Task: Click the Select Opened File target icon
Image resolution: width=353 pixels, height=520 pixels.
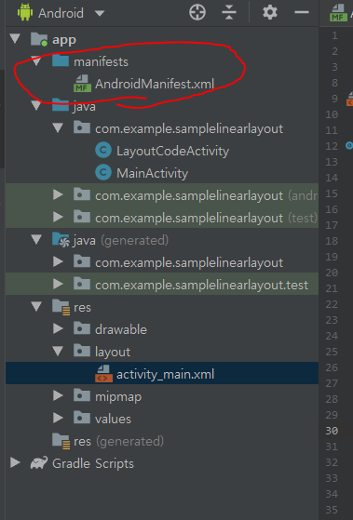Action: tap(197, 13)
